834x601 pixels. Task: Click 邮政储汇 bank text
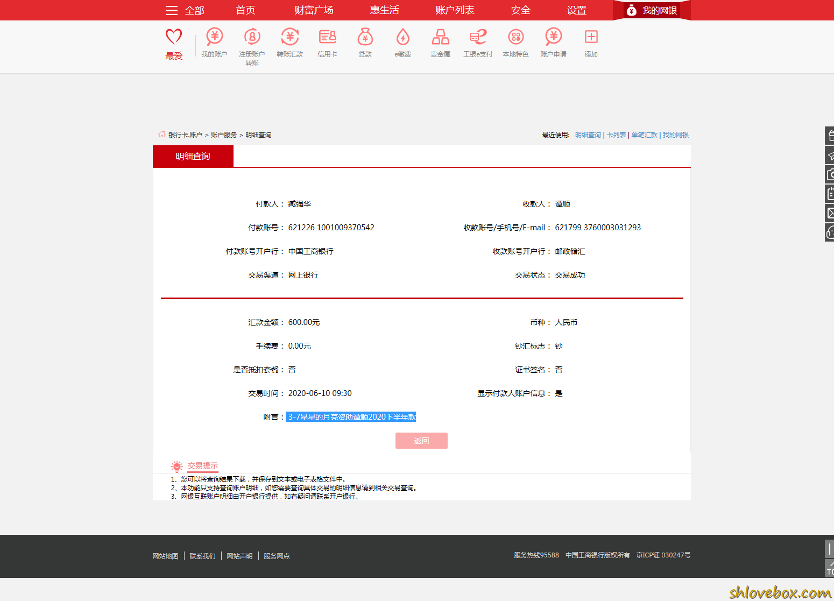[570, 251]
